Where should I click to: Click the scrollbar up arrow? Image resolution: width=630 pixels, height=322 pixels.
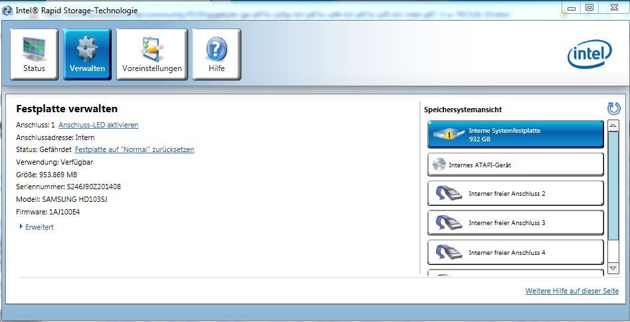(x=613, y=125)
